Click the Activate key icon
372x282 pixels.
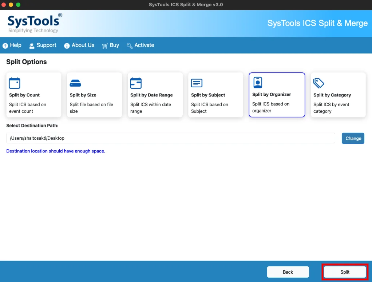(x=130, y=46)
